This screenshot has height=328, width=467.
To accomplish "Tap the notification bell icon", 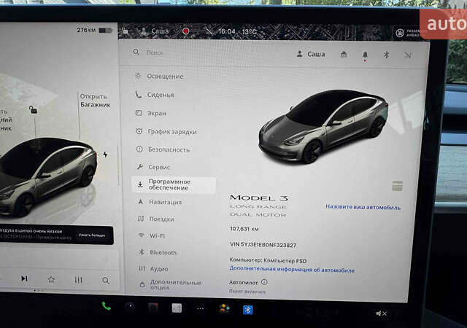I will [365, 55].
